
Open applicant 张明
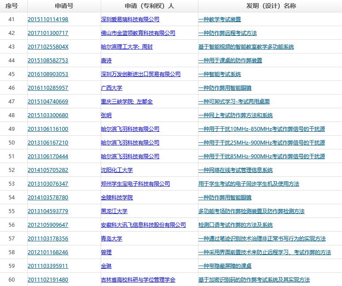click(x=106, y=115)
